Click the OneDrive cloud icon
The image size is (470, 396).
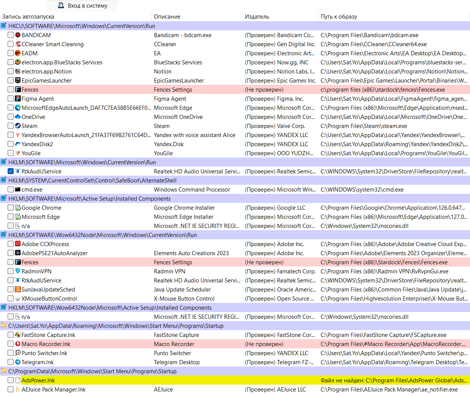click(18, 117)
